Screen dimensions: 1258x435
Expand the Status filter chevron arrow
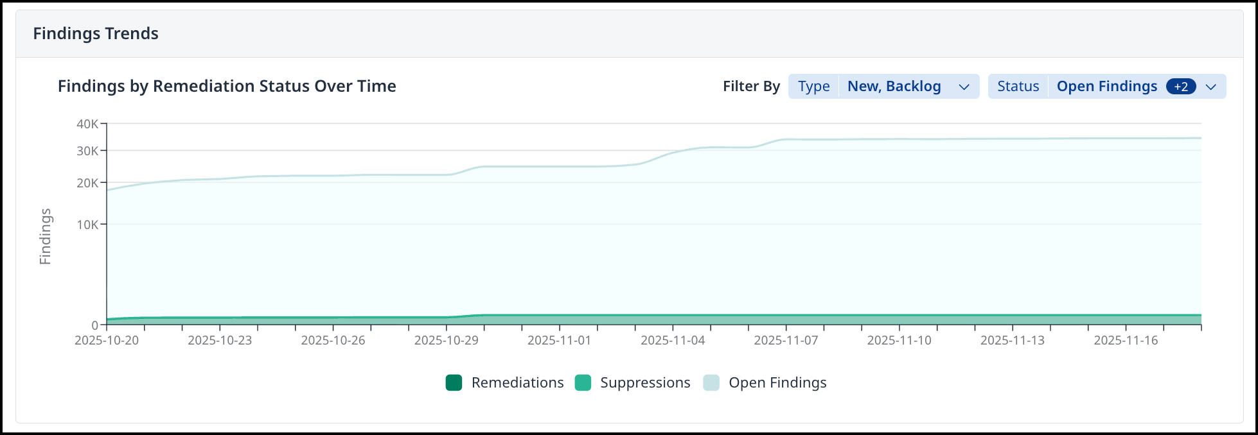click(1211, 87)
